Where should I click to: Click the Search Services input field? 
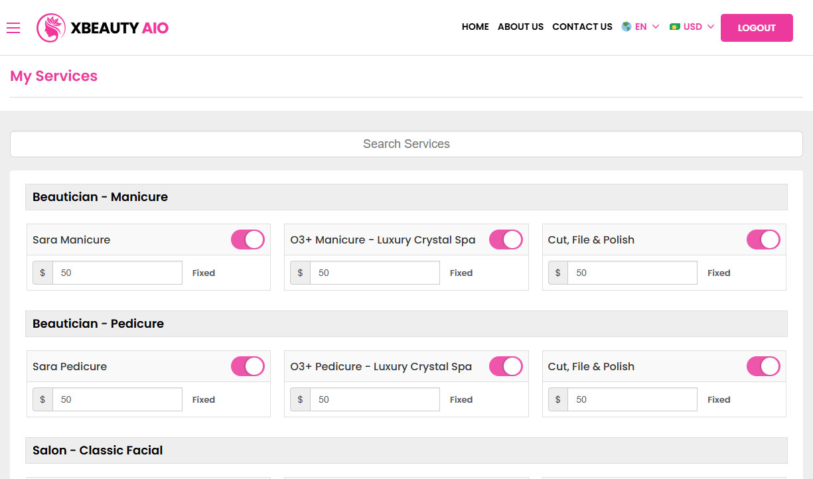click(x=406, y=143)
